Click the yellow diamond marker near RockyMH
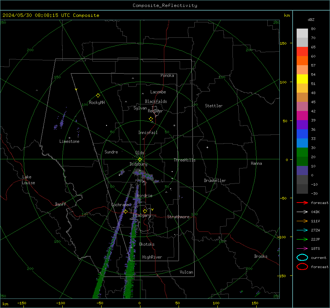The width and height of the screenshot is (330, 308). coord(98,96)
